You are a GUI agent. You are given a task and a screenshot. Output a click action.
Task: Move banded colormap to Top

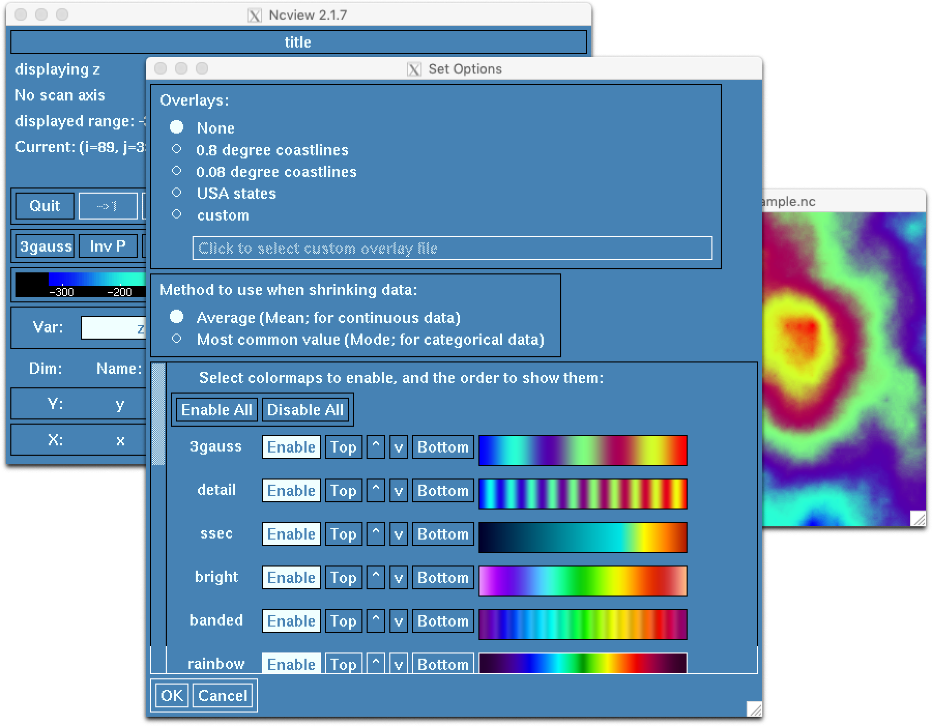click(x=343, y=621)
